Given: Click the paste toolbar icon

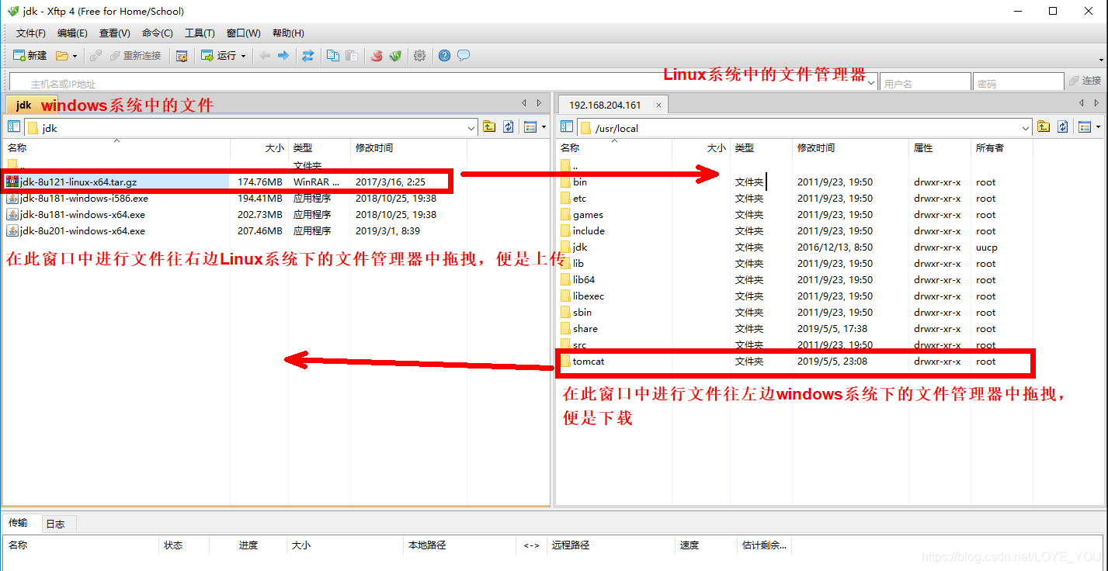Looking at the screenshot, I should click(x=352, y=56).
